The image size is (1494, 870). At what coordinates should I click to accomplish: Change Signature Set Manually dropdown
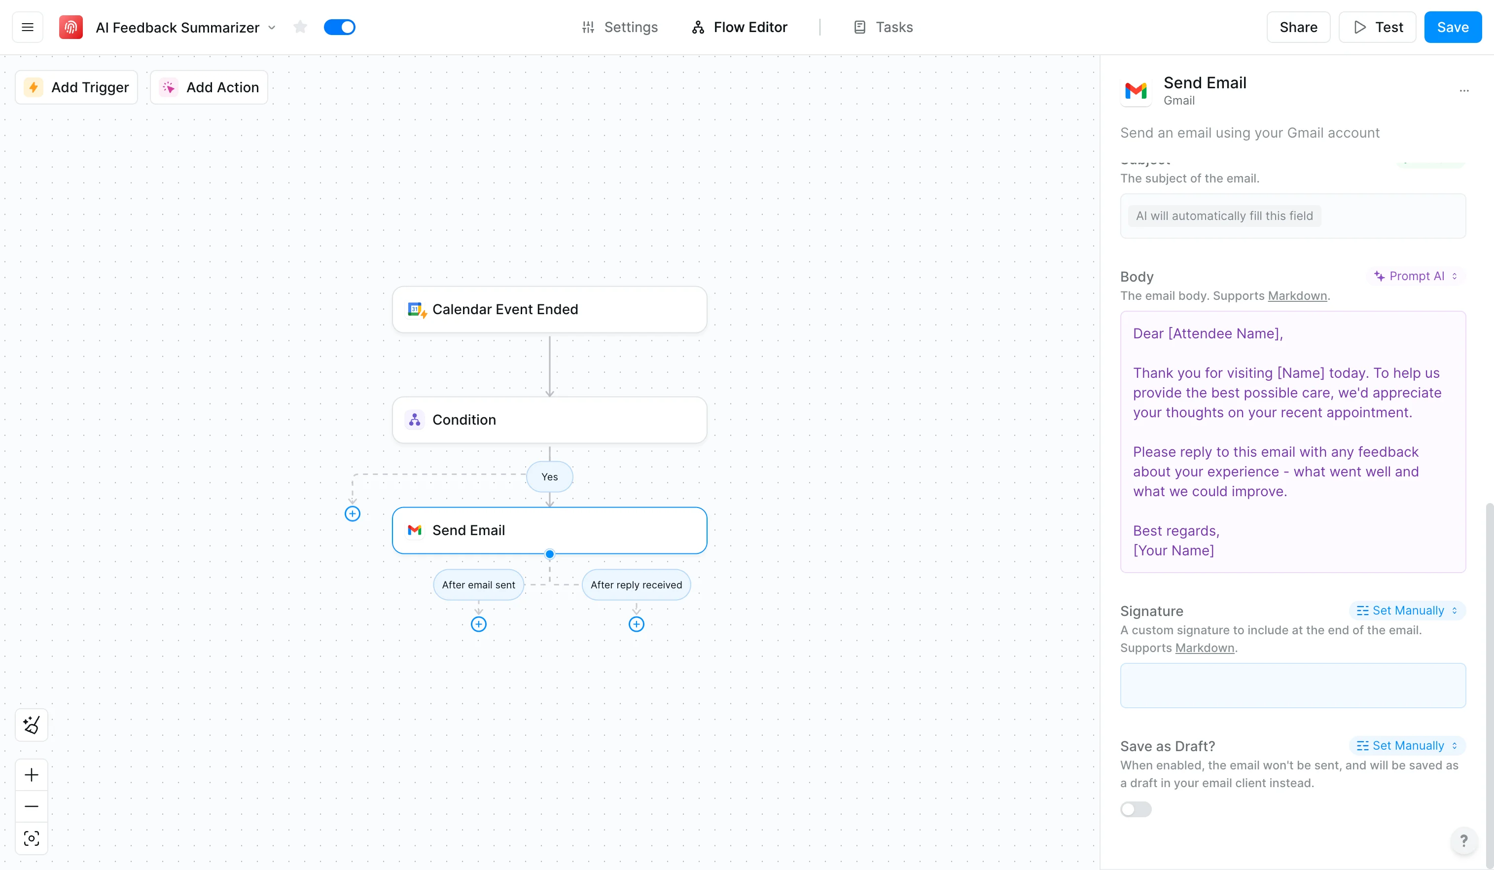tap(1407, 610)
